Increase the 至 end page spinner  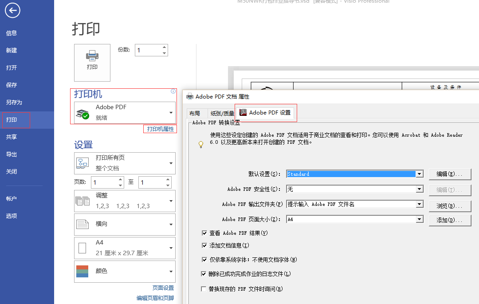(x=168, y=179)
